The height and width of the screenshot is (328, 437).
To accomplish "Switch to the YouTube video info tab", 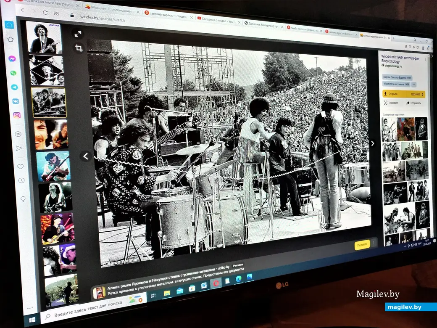I will [x=218, y=19].
